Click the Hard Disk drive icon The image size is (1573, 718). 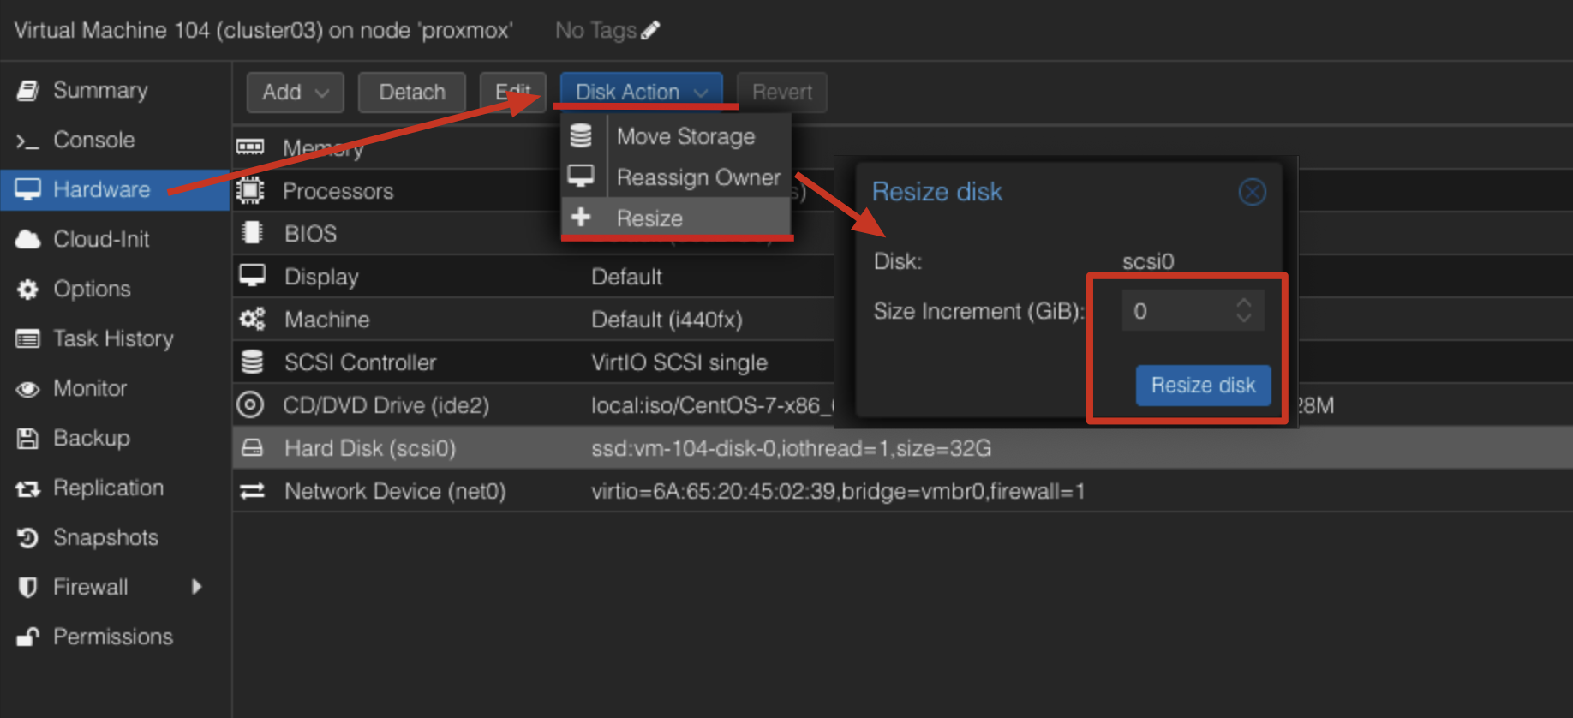252,448
